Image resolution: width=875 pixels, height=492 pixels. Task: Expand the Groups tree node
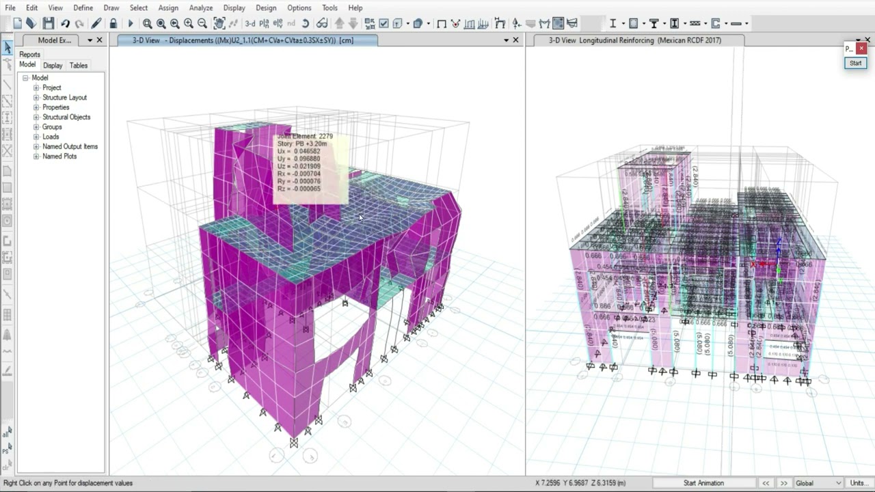(36, 127)
